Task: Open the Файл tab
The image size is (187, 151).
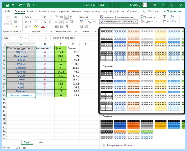Action: tap(7, 11)
